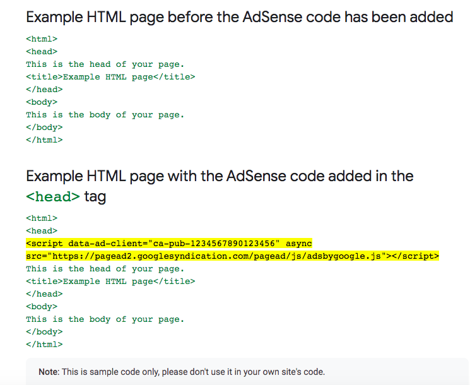The image size is (470, 385).
Task: Click the closing </html> line in the before-AdSense example
Action: click(x=44, y=140)
